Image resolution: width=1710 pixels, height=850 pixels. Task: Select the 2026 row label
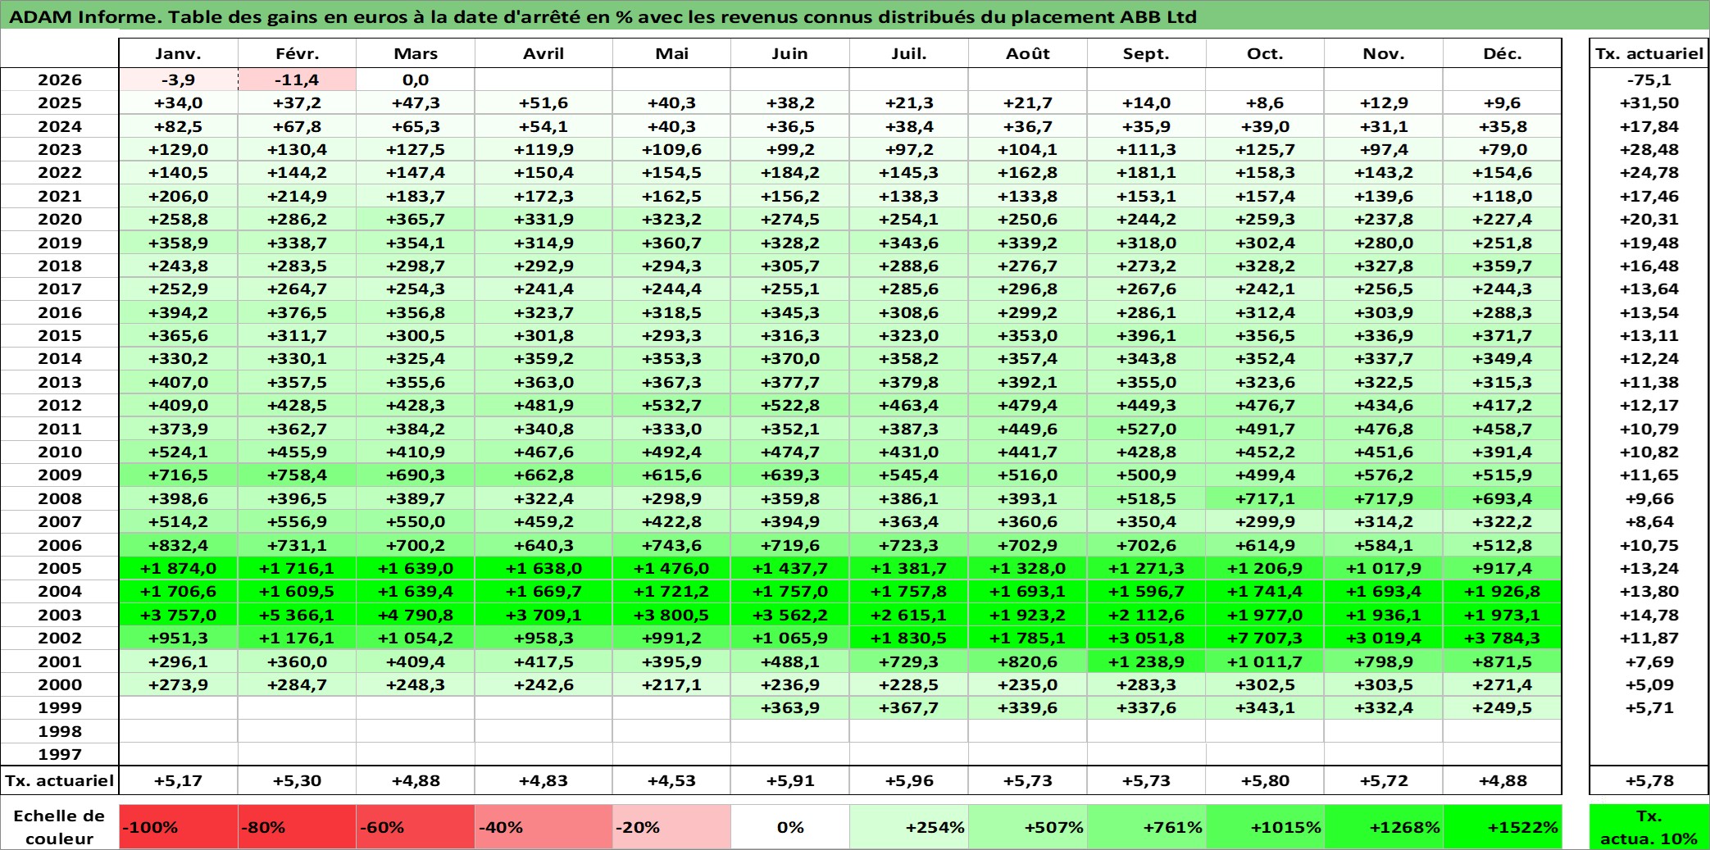60,80
